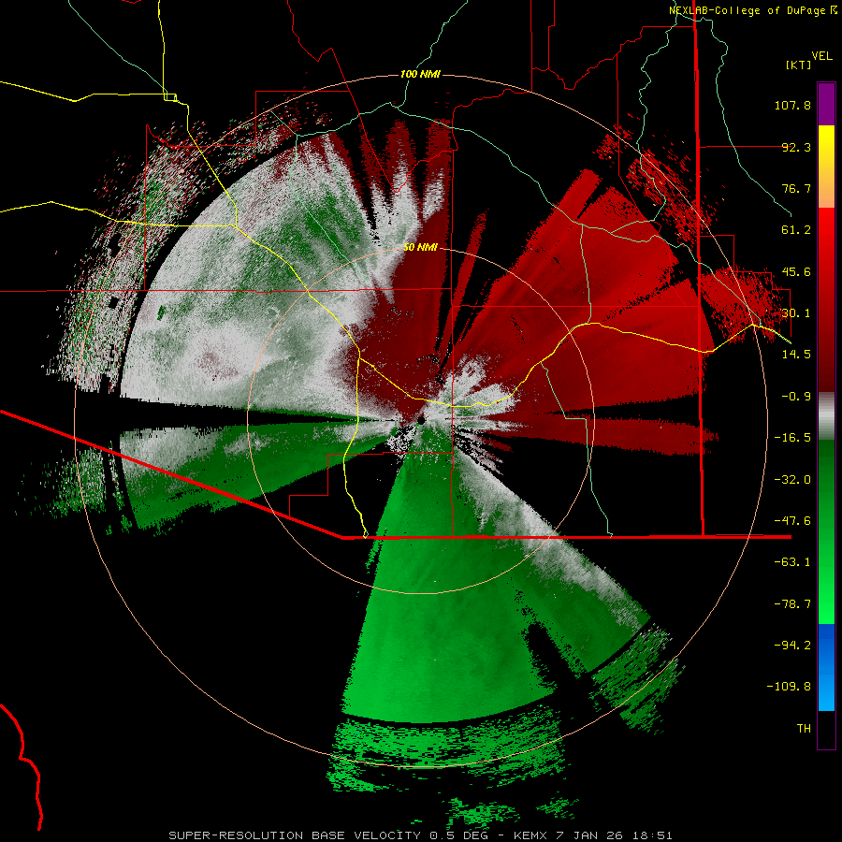Click the -0.9 legend value
842x842 pixels.
click(796, 397)
